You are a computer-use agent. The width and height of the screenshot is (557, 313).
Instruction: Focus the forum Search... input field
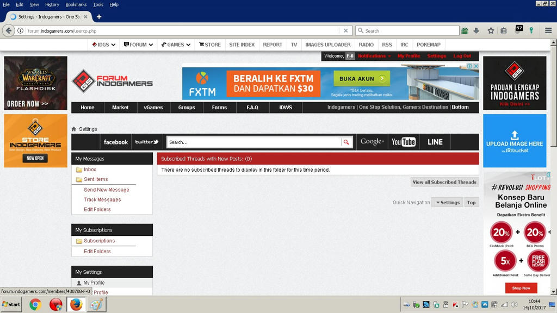(x=254, y=142)
